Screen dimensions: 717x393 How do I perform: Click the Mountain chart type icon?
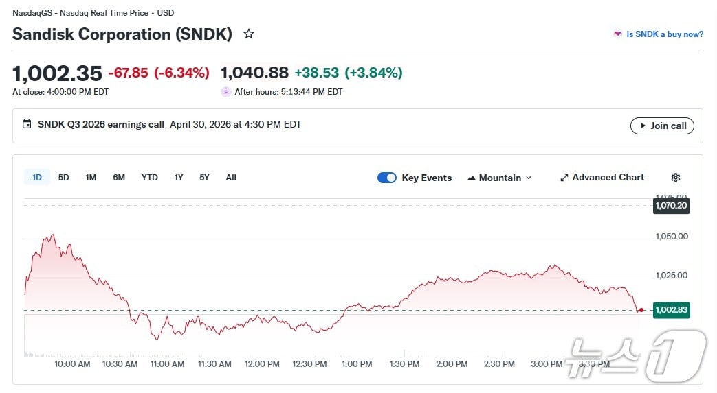coord(472,178)
